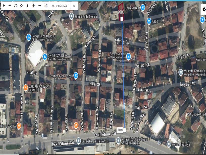
Task: Select the Yamaç Gıda Pazarı cart marker
Action: pos(76,75)
